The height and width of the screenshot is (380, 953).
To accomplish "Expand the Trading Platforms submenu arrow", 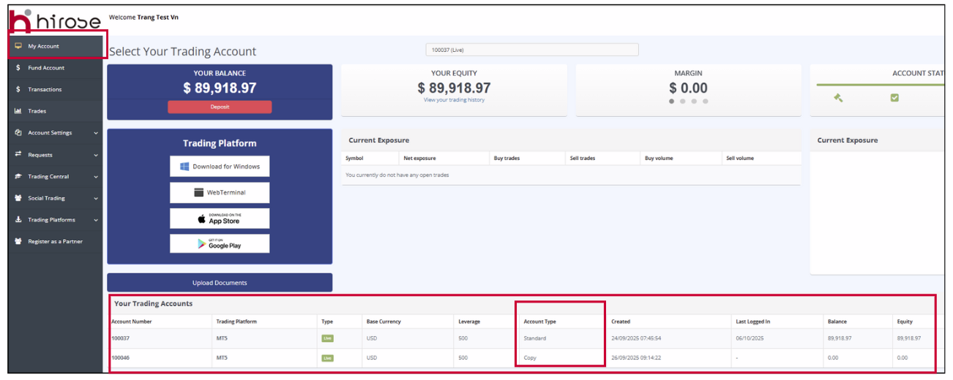I will tap(96, 220).
